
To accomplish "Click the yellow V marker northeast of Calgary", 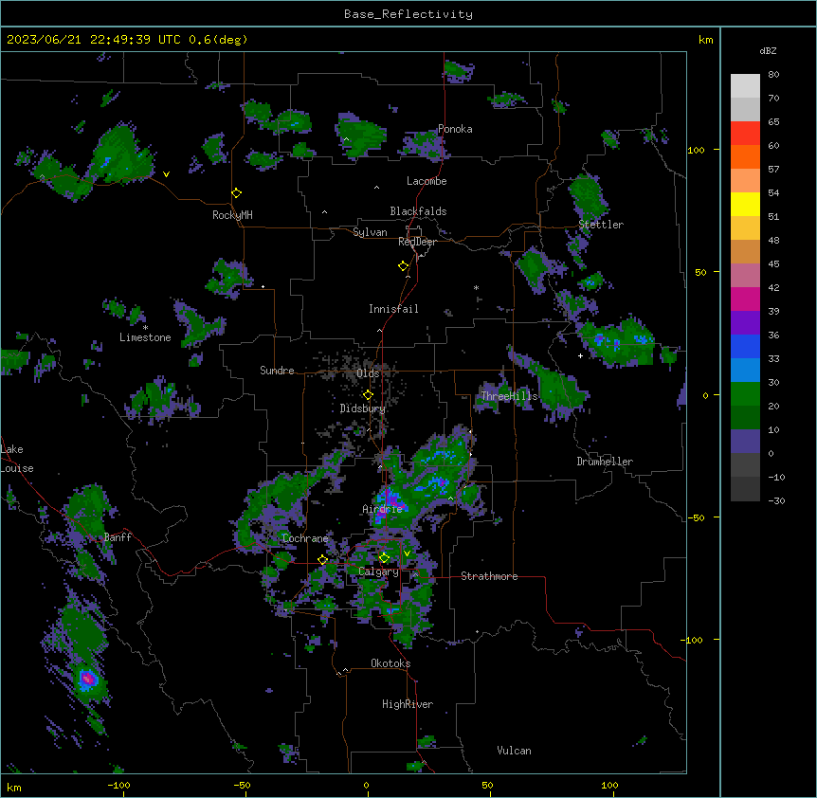I will click(x=407, y=553).
